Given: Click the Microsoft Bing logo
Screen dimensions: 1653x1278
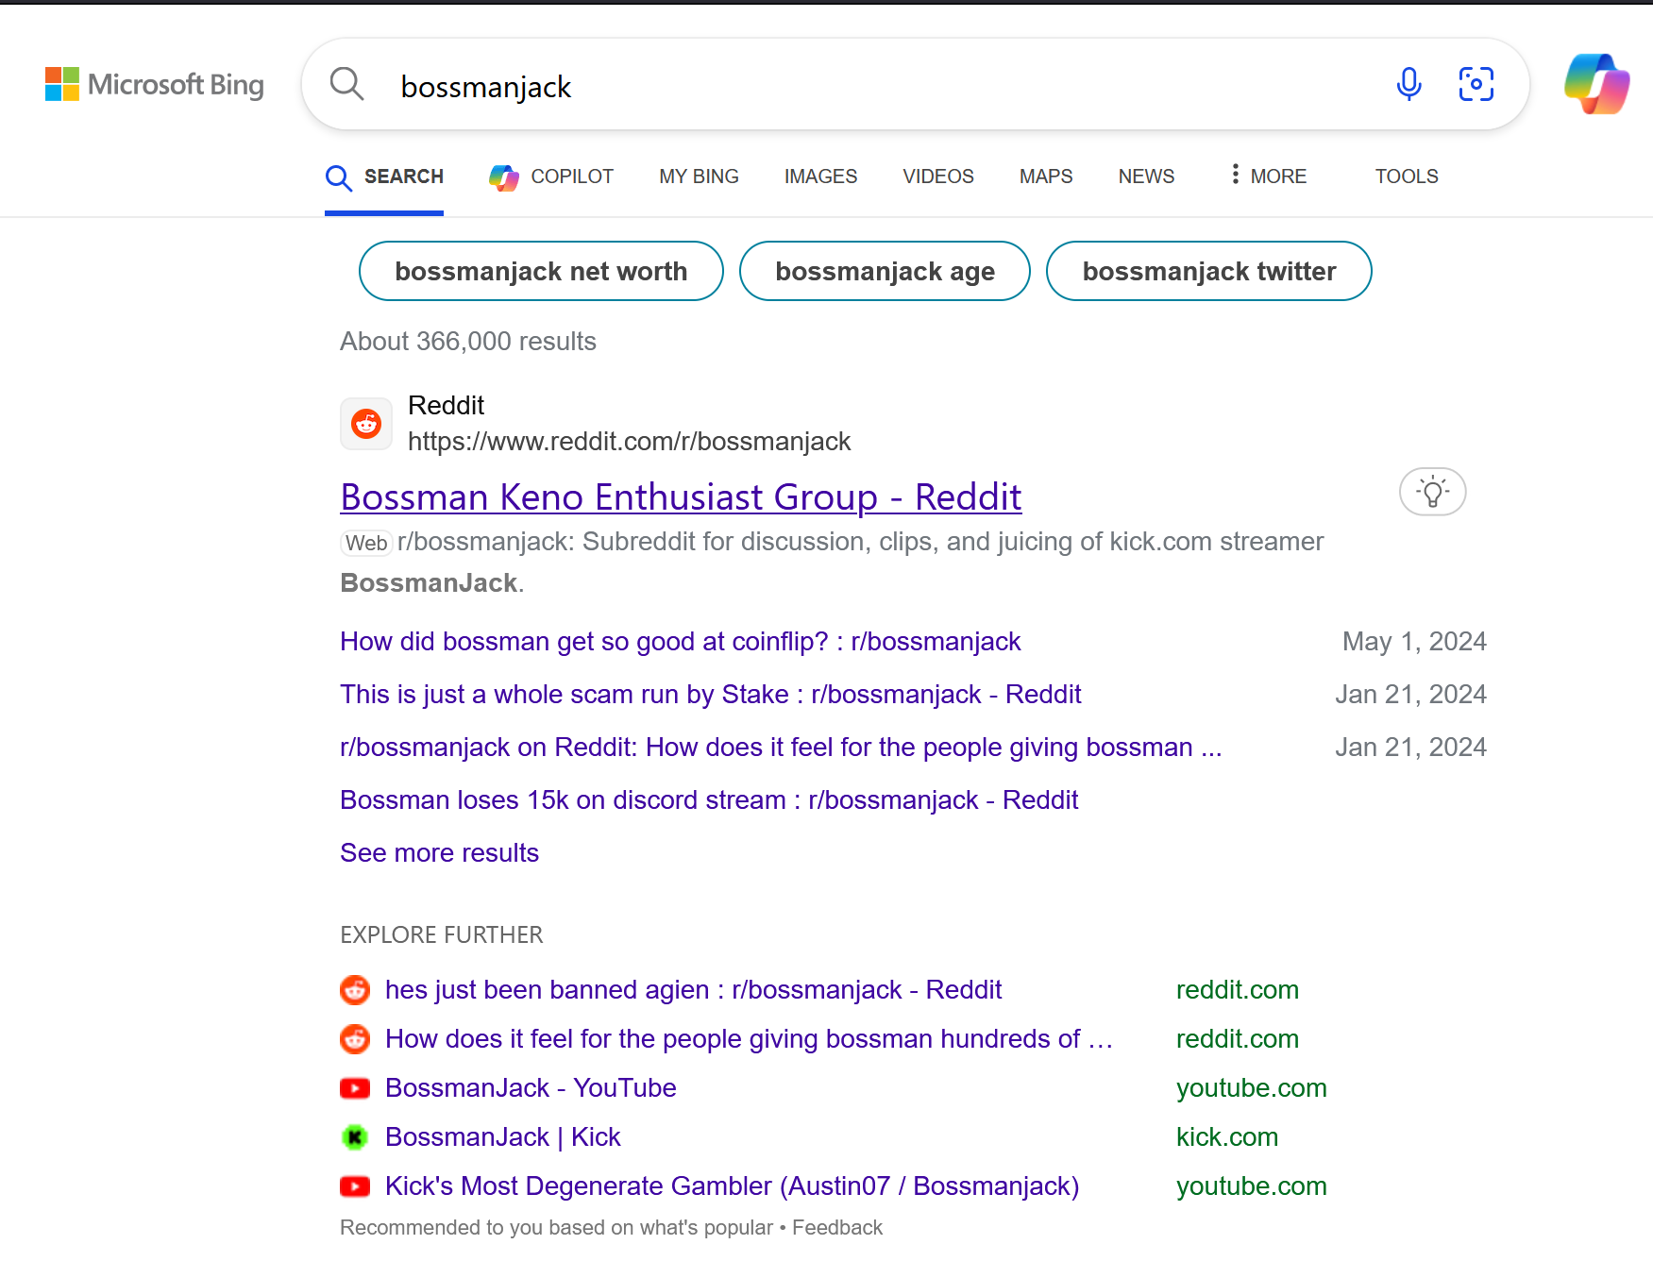Looking at the screenshot, I should tap(155, 85).
